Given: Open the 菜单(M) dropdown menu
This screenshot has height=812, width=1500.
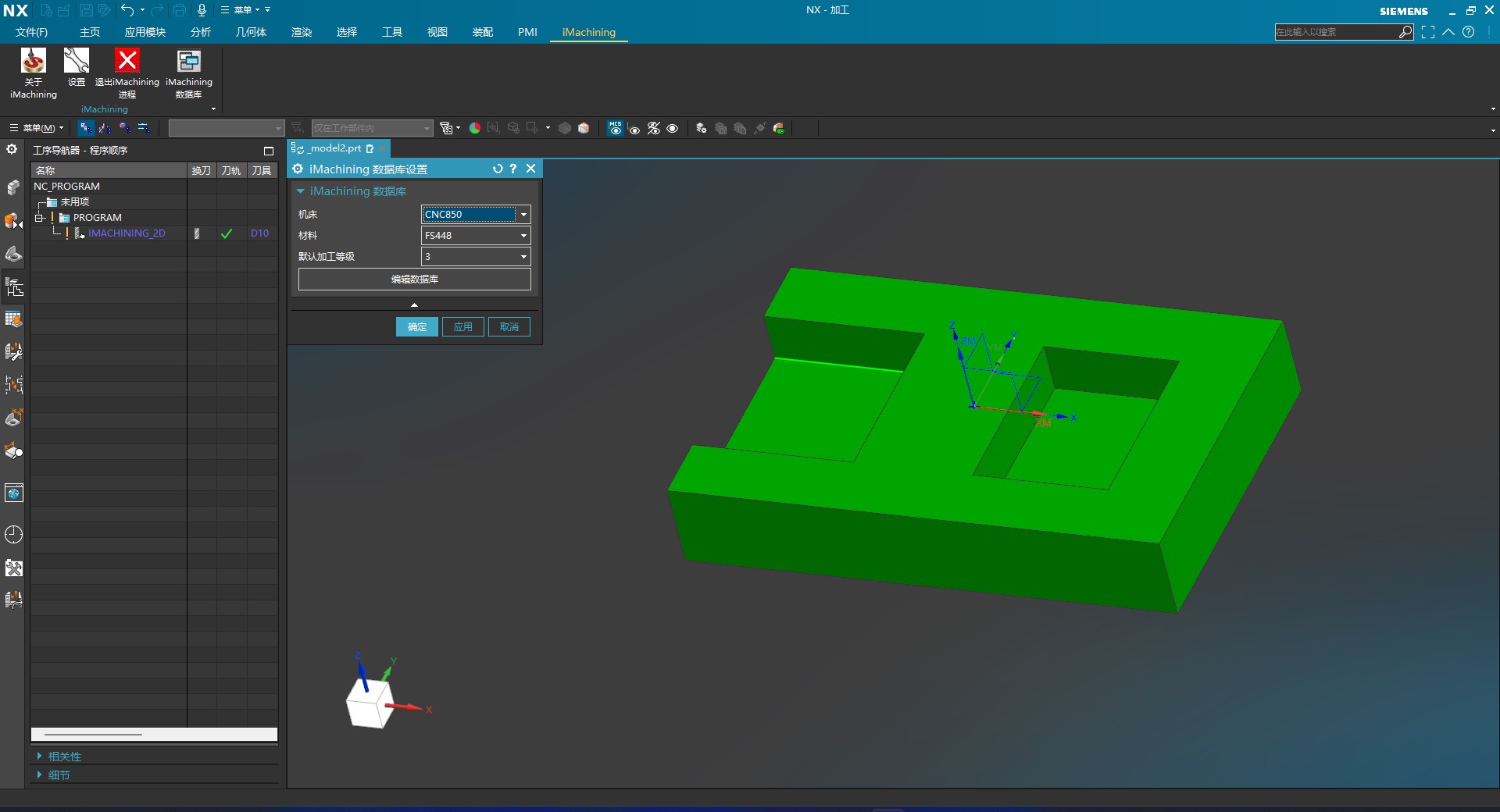Looking at the screenshot, I should click(x=37, y=128).
